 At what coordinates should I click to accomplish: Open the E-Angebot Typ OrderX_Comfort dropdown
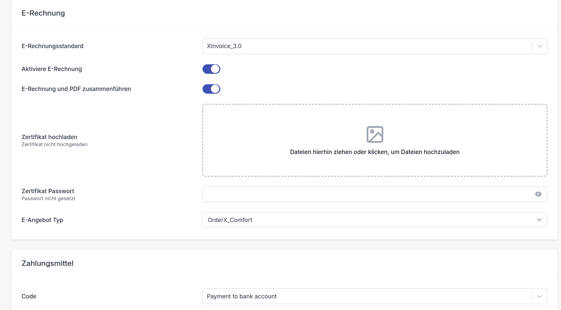374,220
